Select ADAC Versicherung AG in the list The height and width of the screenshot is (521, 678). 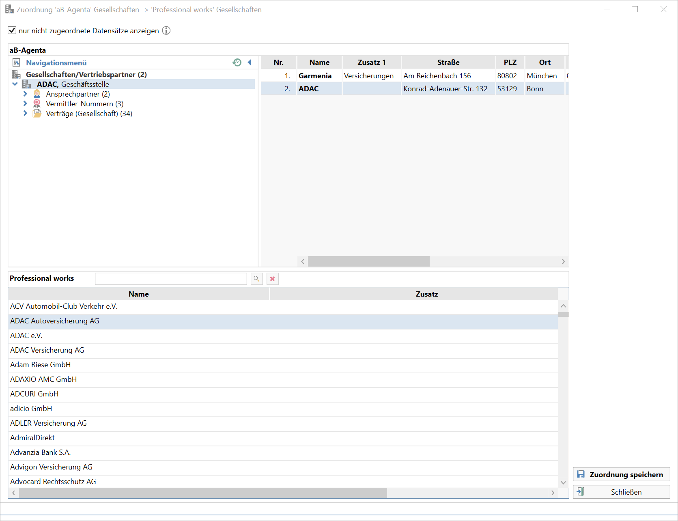283,350
